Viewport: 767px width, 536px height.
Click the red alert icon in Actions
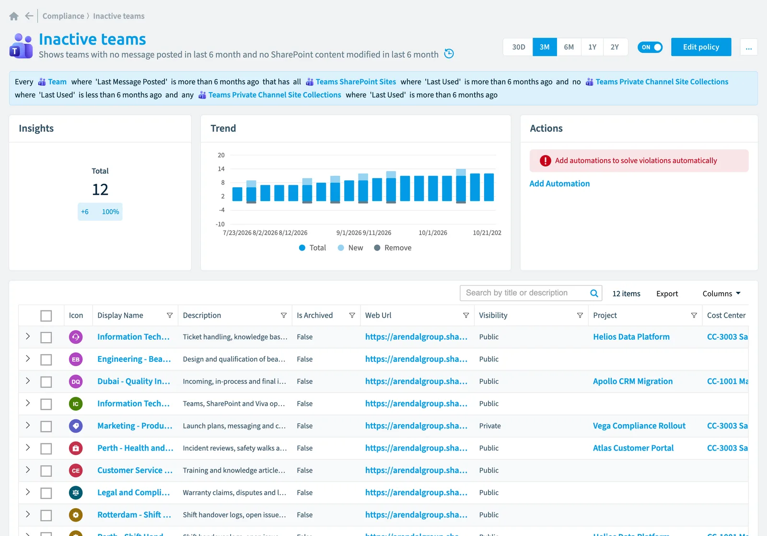546,161
